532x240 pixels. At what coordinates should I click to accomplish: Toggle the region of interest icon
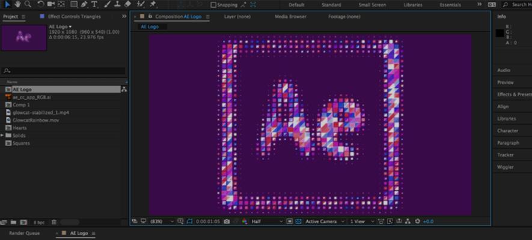[289, 221]
